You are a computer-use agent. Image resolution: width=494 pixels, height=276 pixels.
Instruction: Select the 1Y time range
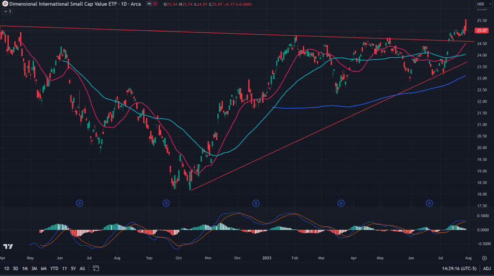tap(64, 268)
